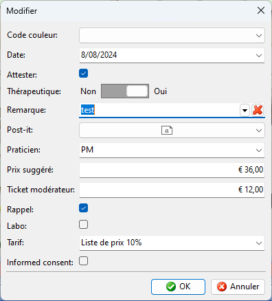The image size is (272, 301).
Task: Expand the Date picker dropdown
Action: pyautogui.click(x=259, y=56)
